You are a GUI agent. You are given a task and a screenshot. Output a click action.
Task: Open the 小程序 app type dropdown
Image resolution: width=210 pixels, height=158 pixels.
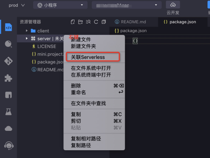60,5
